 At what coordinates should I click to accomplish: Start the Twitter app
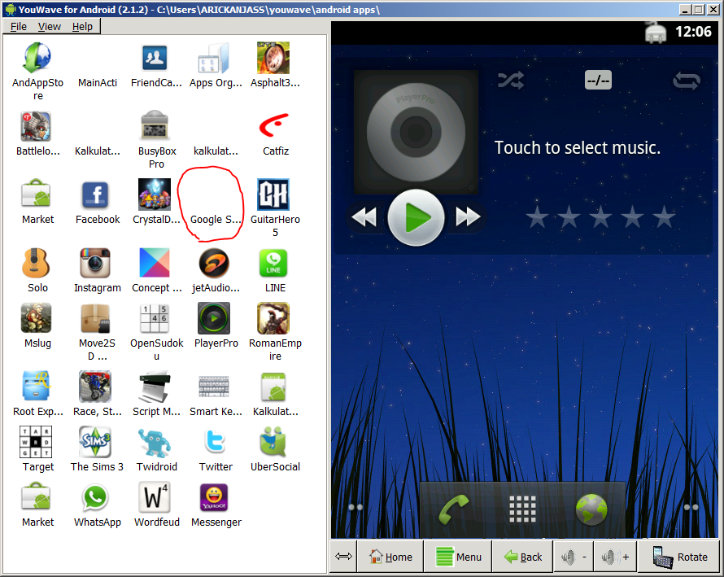point(215,443)
